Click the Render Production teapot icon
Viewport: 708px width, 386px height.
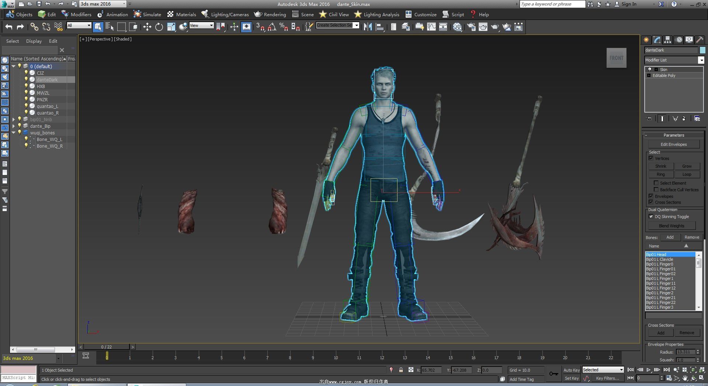[495, 27]
